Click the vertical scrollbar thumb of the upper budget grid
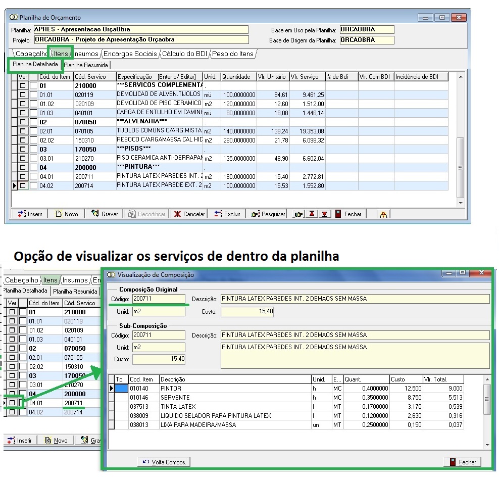 click(460, 168)
